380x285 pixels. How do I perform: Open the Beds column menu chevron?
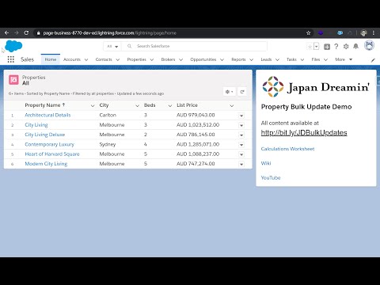pos(170,106)
